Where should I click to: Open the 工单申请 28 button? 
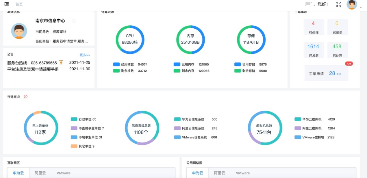coord(326,73)
